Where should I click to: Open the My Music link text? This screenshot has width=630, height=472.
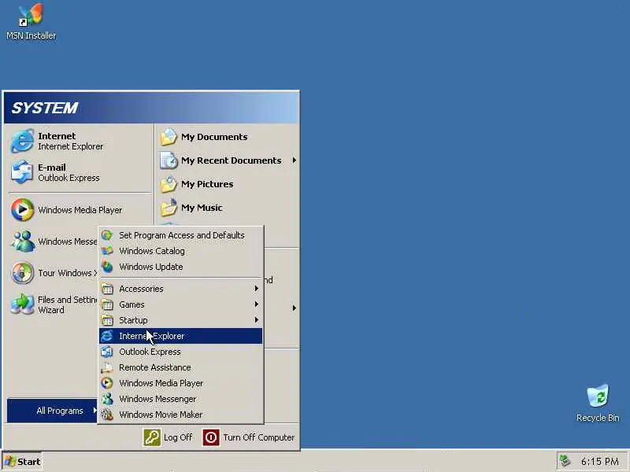(x=202, y=208)
